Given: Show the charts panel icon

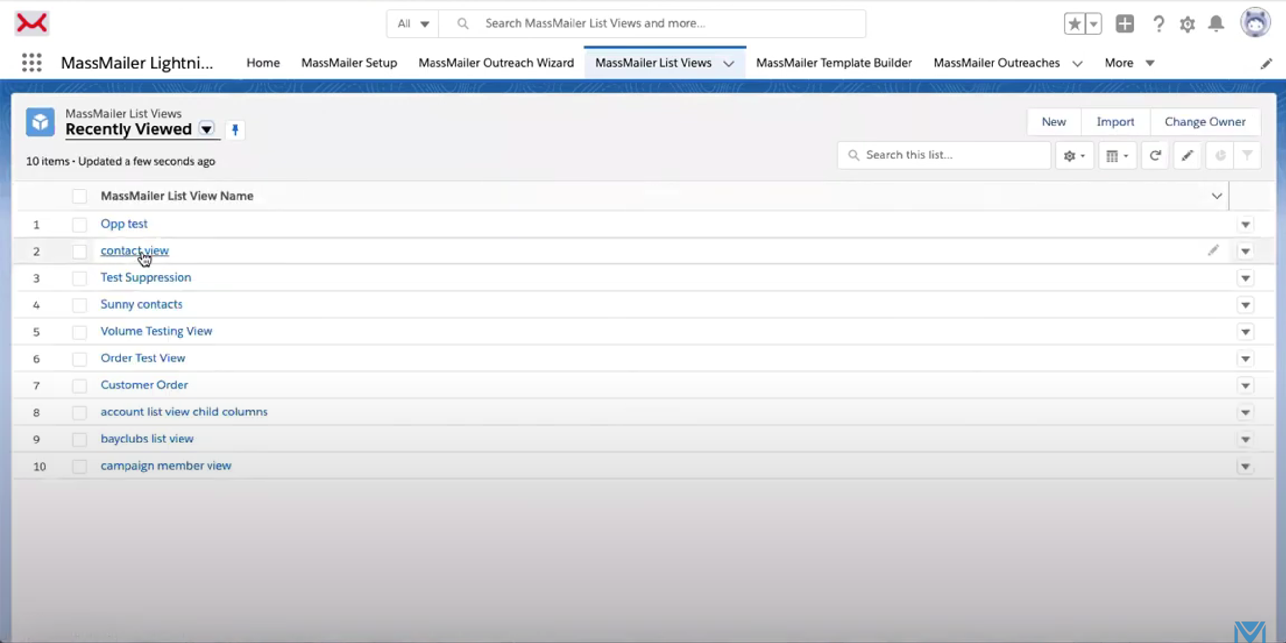Looking at the screenshot, I should pyautogui.click(x=1220, y=156).
